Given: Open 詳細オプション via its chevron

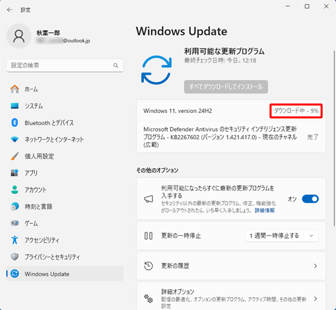Looking at the screenshot, I should pos(315,299).
